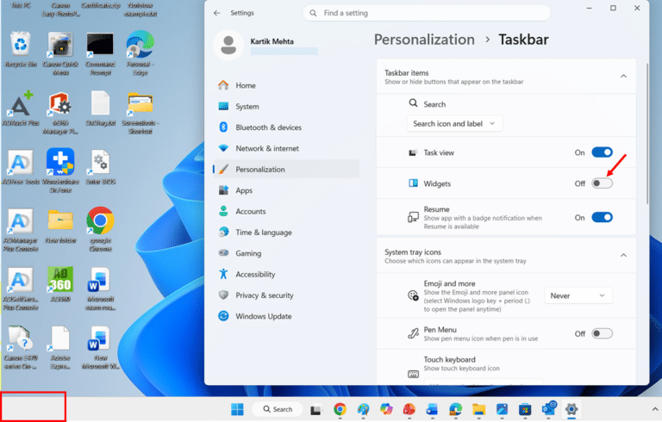
Task: Open the Windows Start button
Action: (x=237, y=409)
